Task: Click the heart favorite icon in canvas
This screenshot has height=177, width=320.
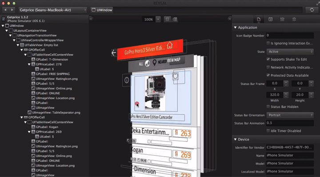Action: point(176,77)
